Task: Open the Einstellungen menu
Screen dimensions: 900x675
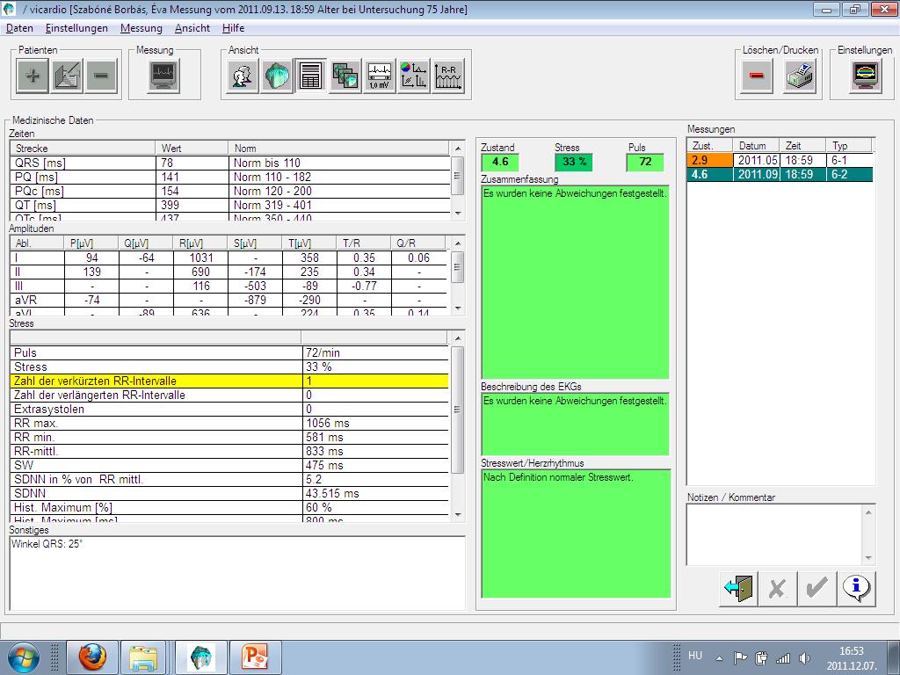Action: tap(76, 28)
